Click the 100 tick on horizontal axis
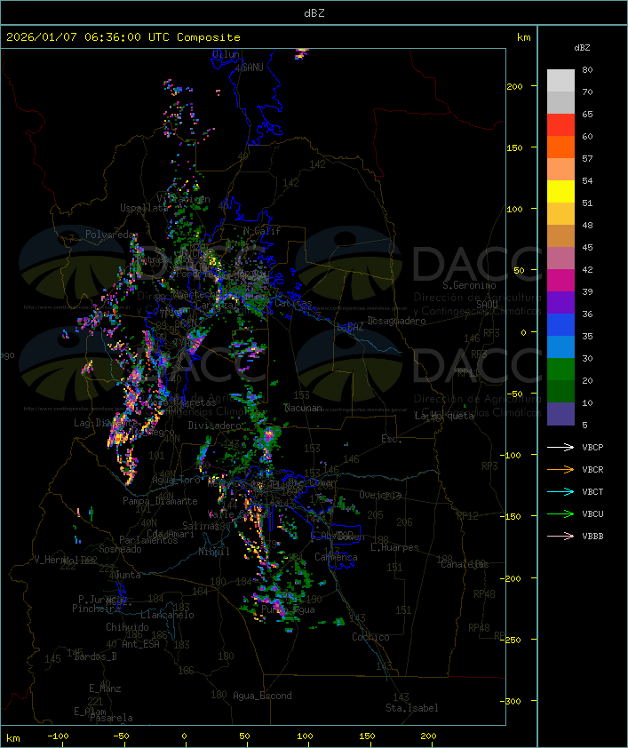The width and height of the screenshot is (628, 748). [305, 736]
